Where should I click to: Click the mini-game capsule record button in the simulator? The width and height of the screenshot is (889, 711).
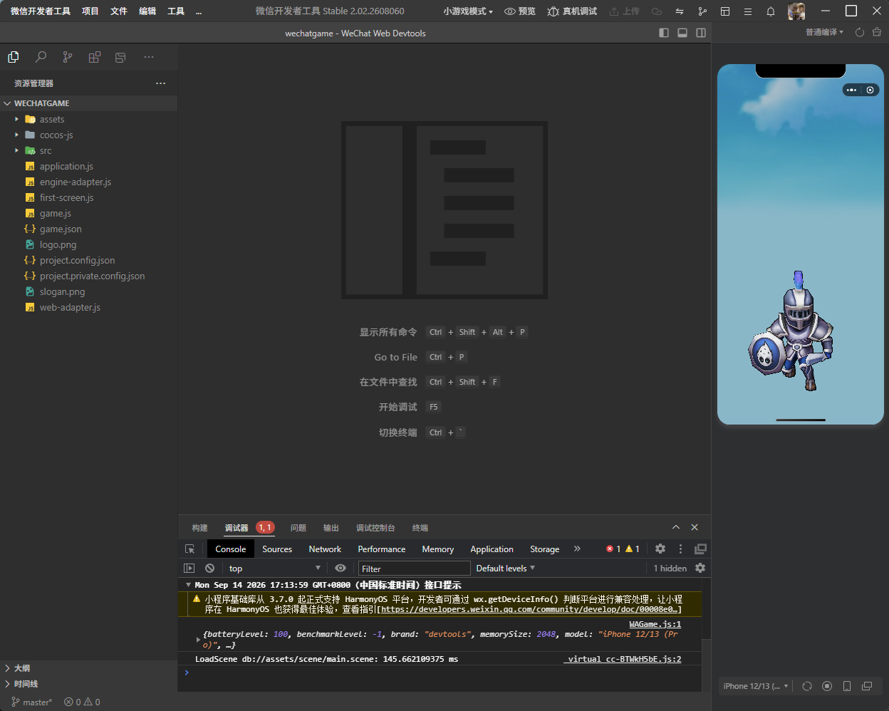[870, 90]
